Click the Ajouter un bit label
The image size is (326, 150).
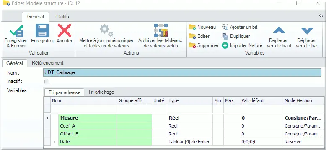click(244, 27)
